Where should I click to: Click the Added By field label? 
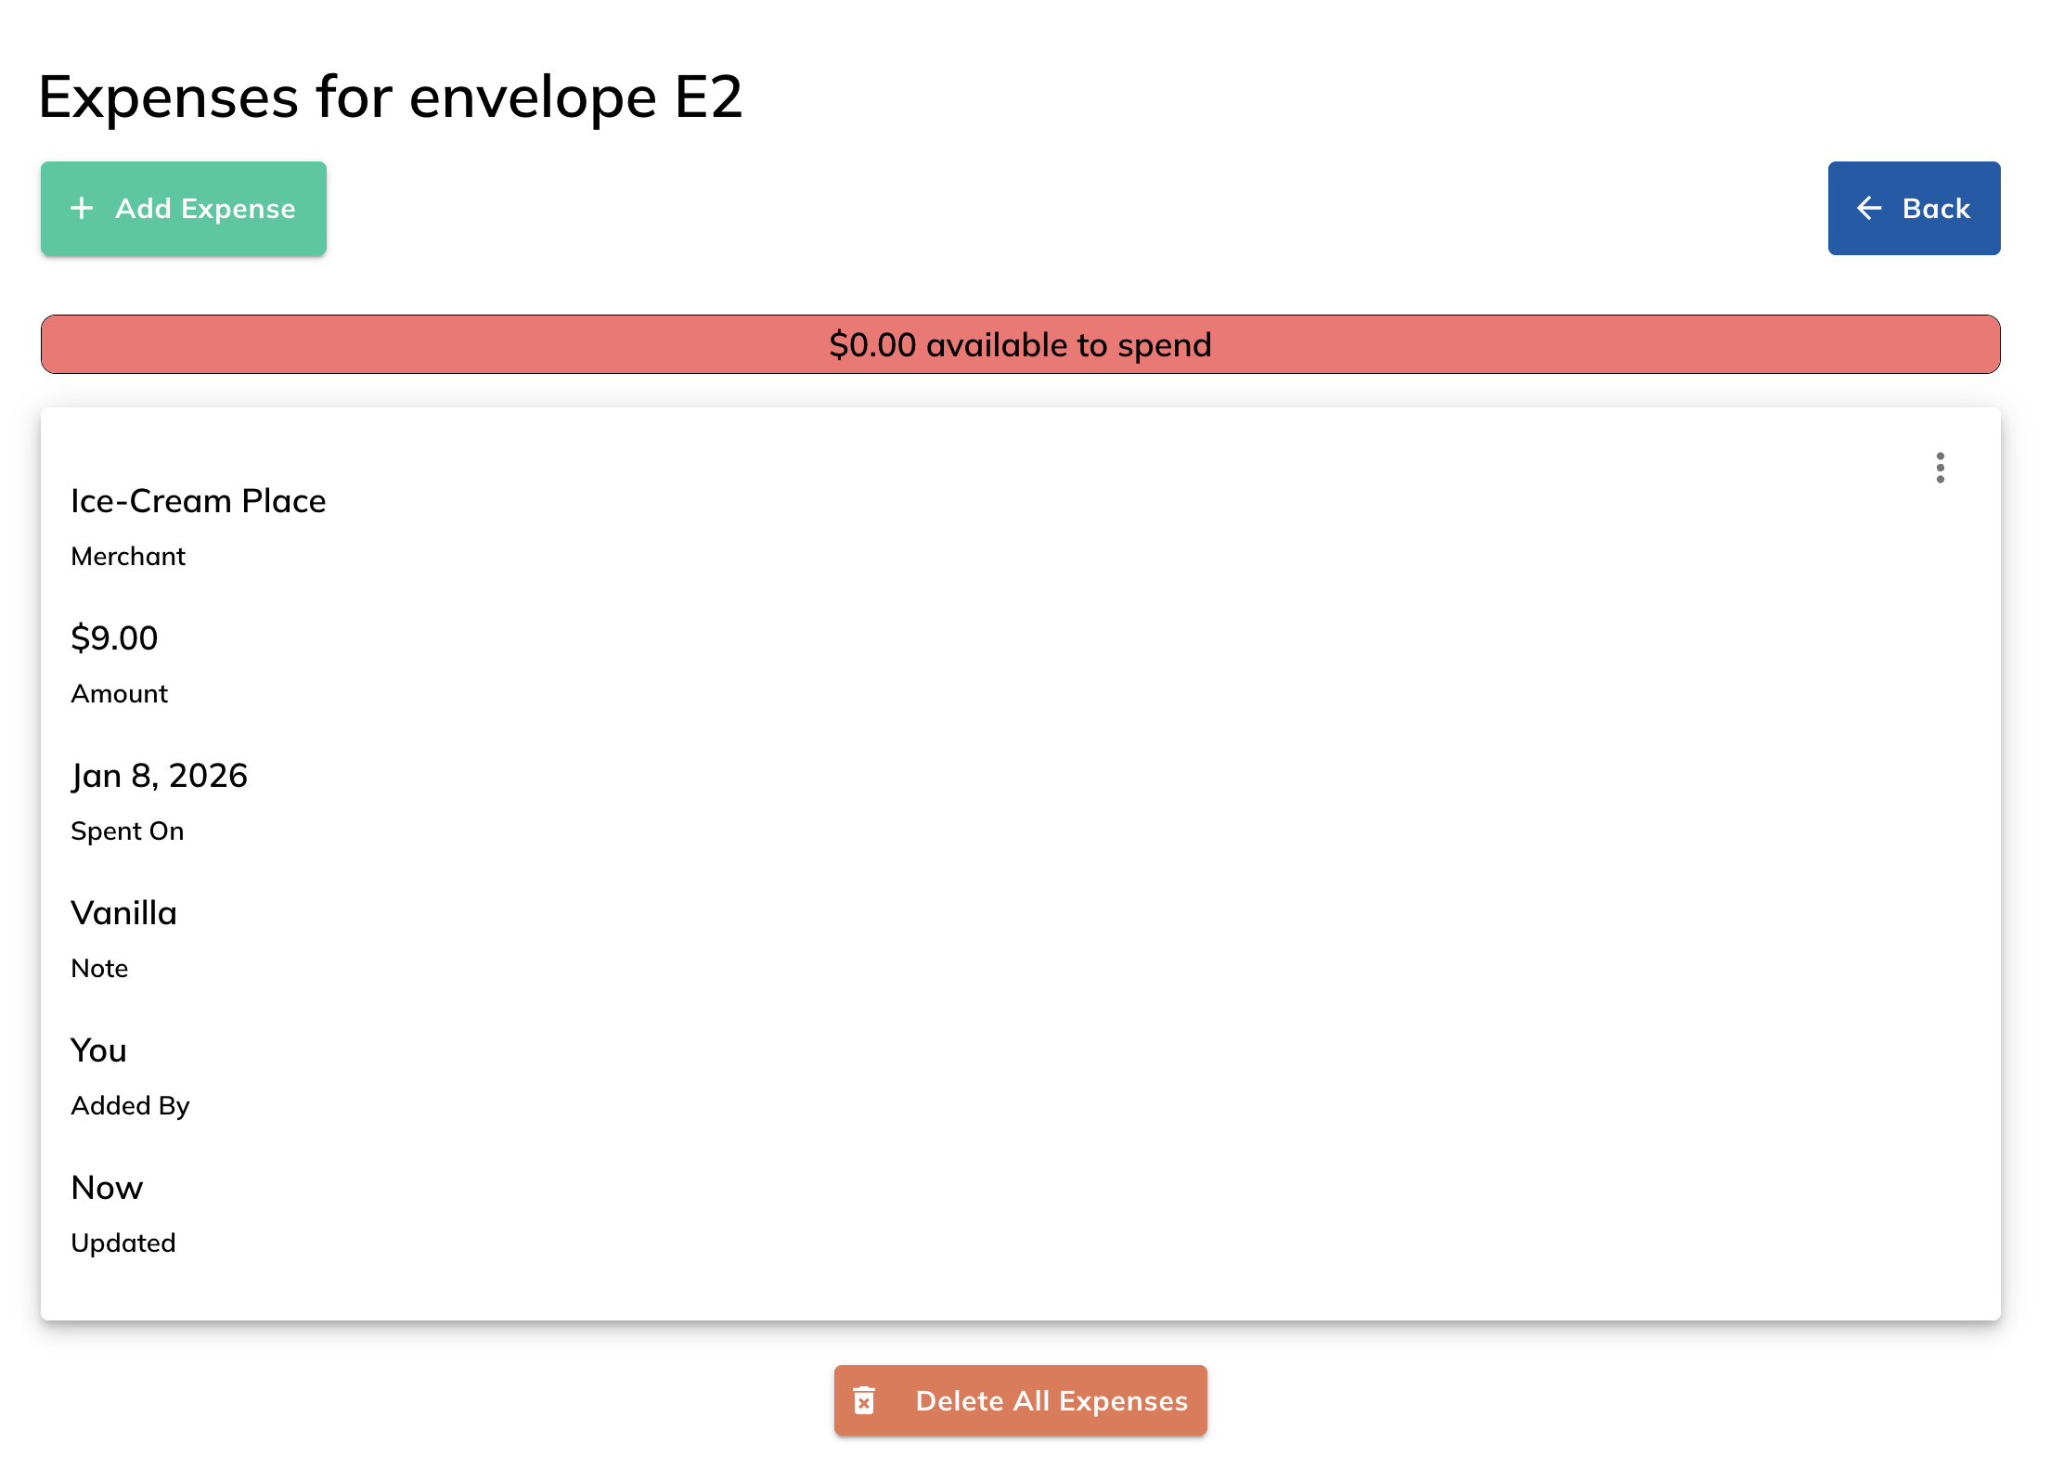point(130,1105)
